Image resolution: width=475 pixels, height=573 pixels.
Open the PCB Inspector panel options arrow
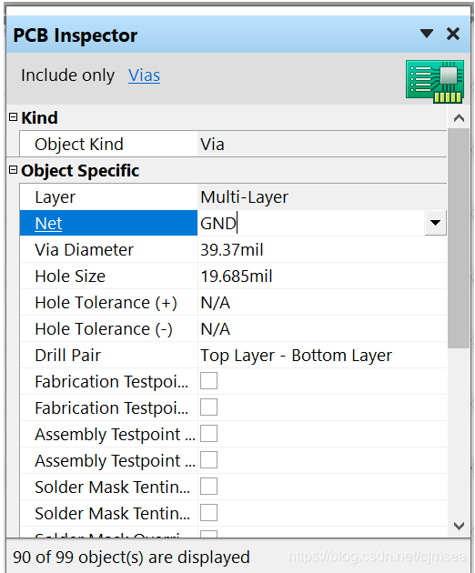click(427, 34)
